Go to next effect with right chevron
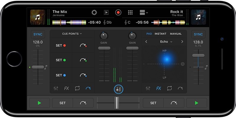 click(x=182, y=42)
